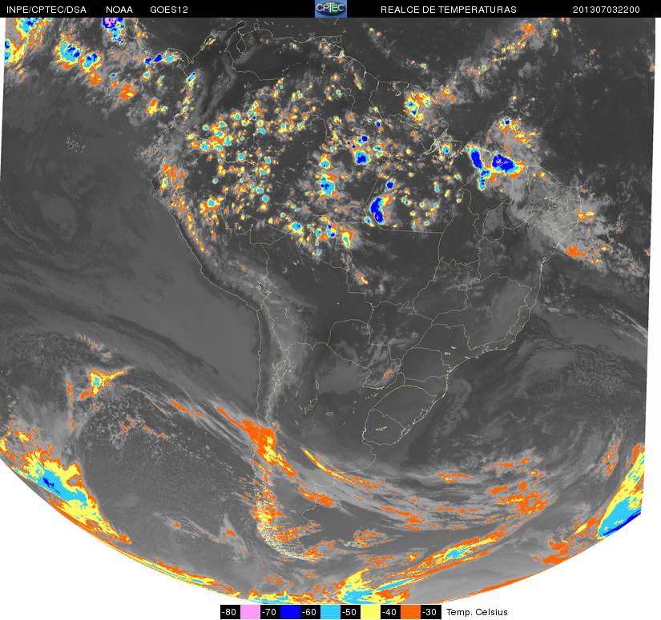Select the REALCE DE TEMPERATURAS title
Viewport: 661px width, 620px height.
coord(448,10)
